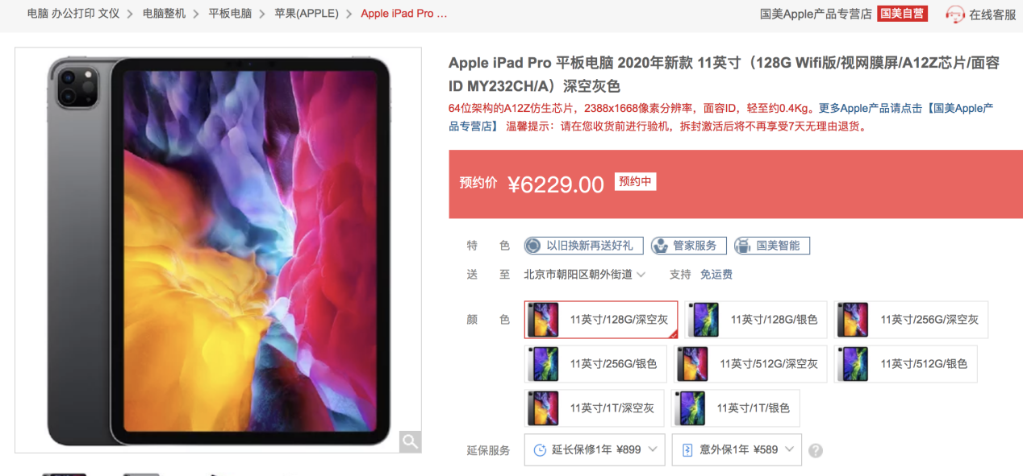Click the help question mark icon

(816, 450)
